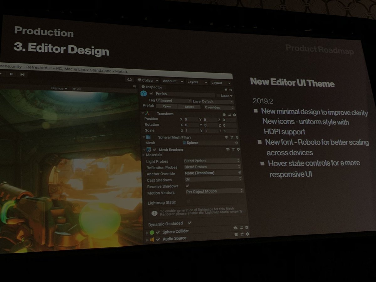The height and width of the screenshot is (282, 376).
Task: Toggle the Inspector lock icon
Action: (225, 90)
